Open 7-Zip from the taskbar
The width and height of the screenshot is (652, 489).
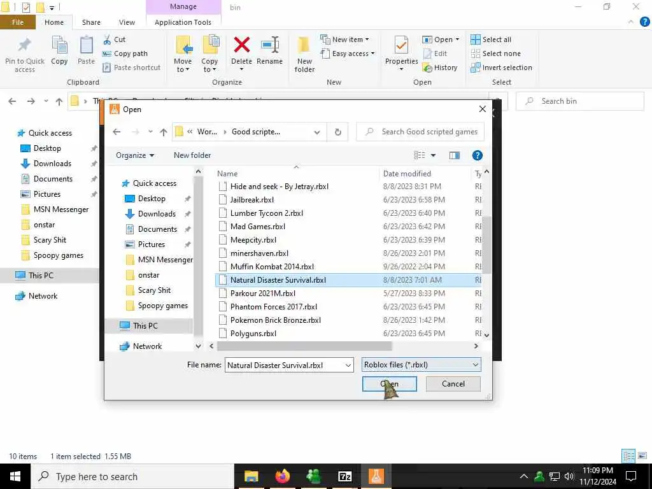coord(344,476)
